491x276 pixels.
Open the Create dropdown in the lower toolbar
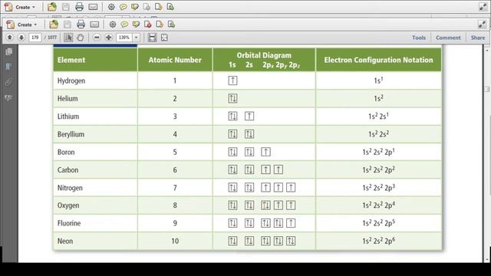[x=27, y=25]
